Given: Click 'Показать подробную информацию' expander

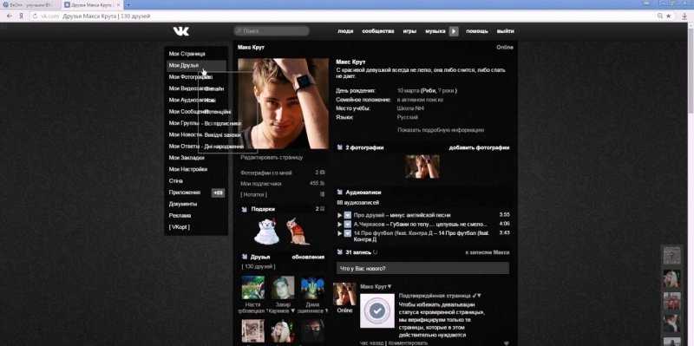Looking at the screenshot, I should (441, 130).
